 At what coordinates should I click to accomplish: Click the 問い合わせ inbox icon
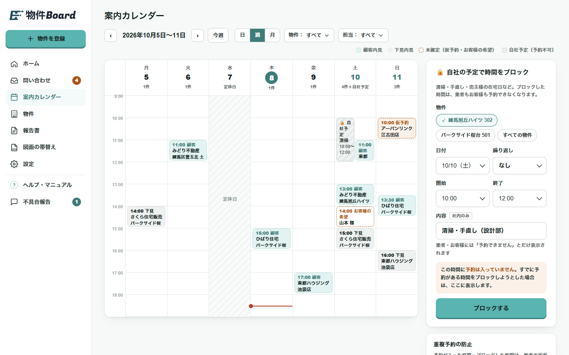pos(14,80)
